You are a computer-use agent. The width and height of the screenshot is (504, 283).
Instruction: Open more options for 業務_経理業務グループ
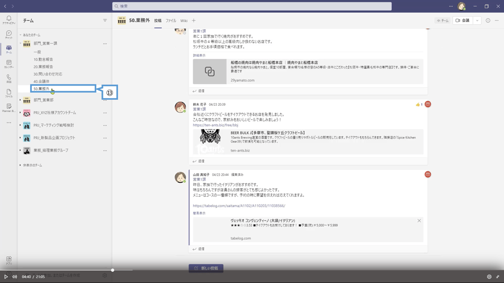coord(105,151)
